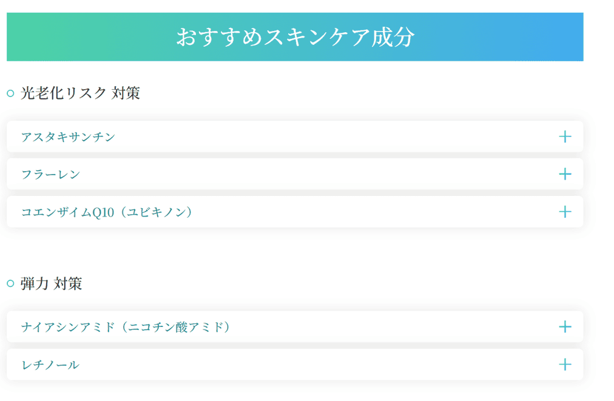Click the 光老化リスク 対策 heading
614x401 pixels.
click(80, 93)
